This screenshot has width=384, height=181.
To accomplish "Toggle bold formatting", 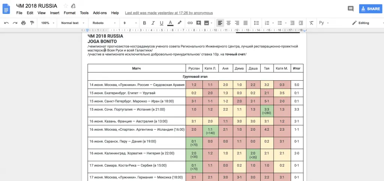I will pos(144,23).
